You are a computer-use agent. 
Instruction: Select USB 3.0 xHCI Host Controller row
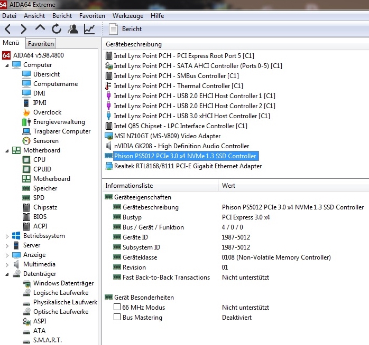tap(192, 116)
